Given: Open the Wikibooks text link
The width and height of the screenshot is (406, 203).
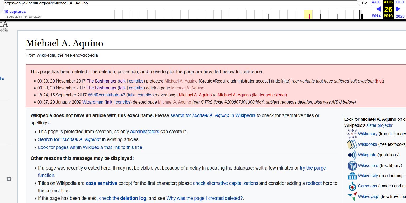Looking at the screenshot, I should [367, 144].
